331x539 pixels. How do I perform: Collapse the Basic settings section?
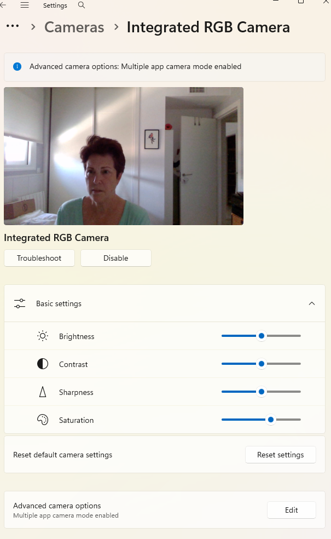click(312, 303)
